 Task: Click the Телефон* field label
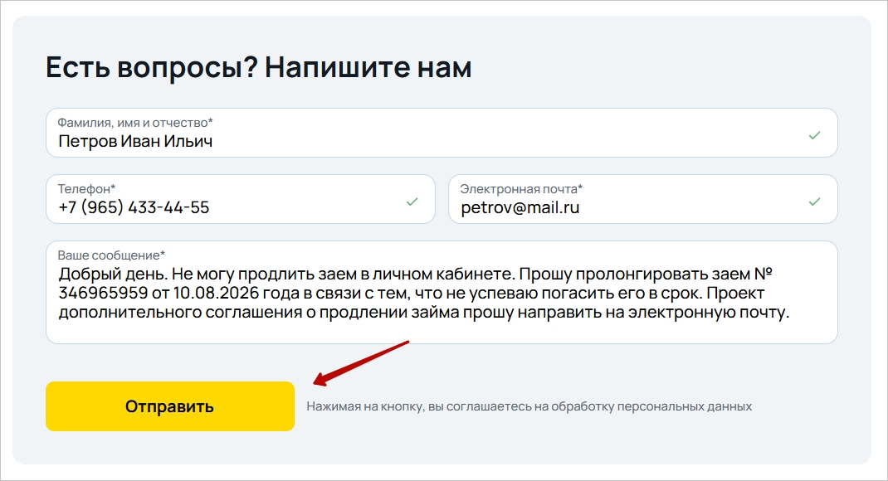[x=86, y=188]
